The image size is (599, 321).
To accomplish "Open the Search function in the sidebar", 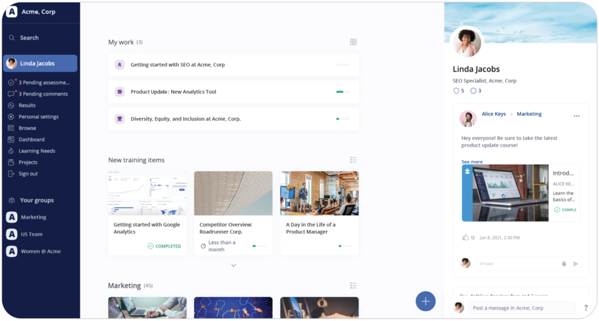I will 29,37.
